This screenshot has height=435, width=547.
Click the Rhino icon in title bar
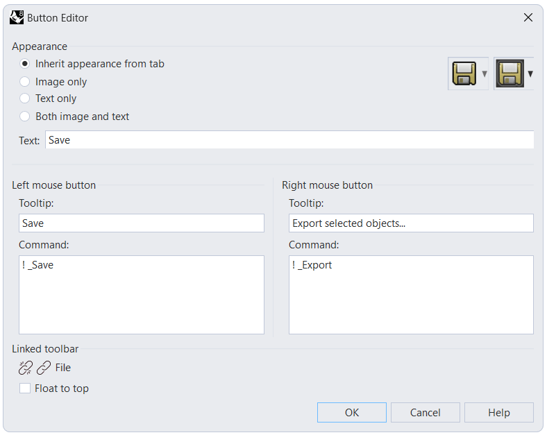tap(17, 17)
